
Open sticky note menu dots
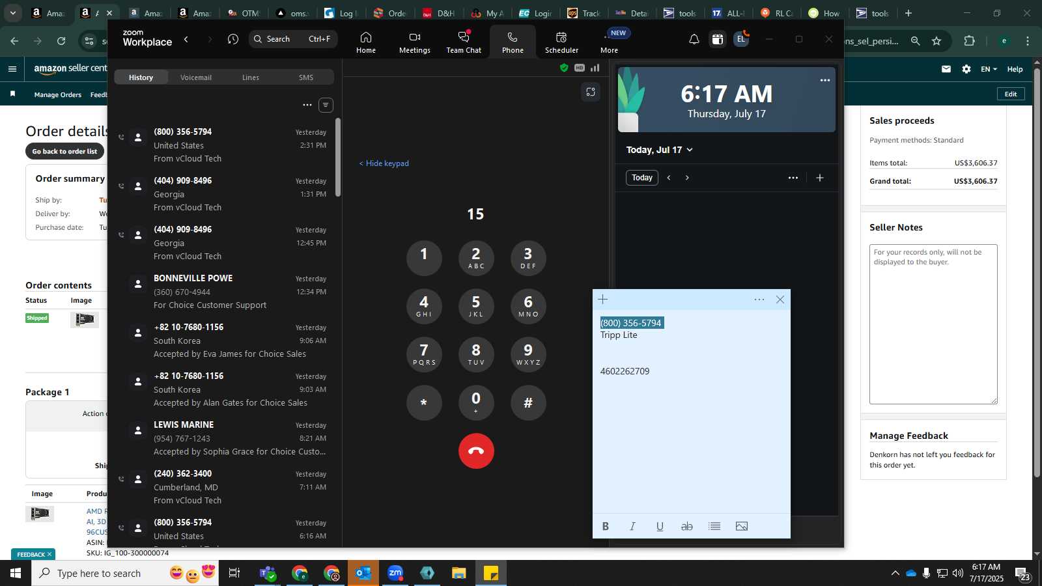(759, 300)
